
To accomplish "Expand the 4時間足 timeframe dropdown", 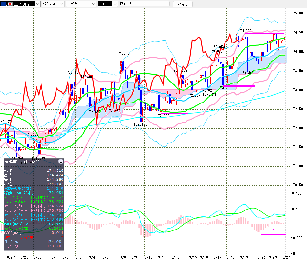I will click(53, 4).
